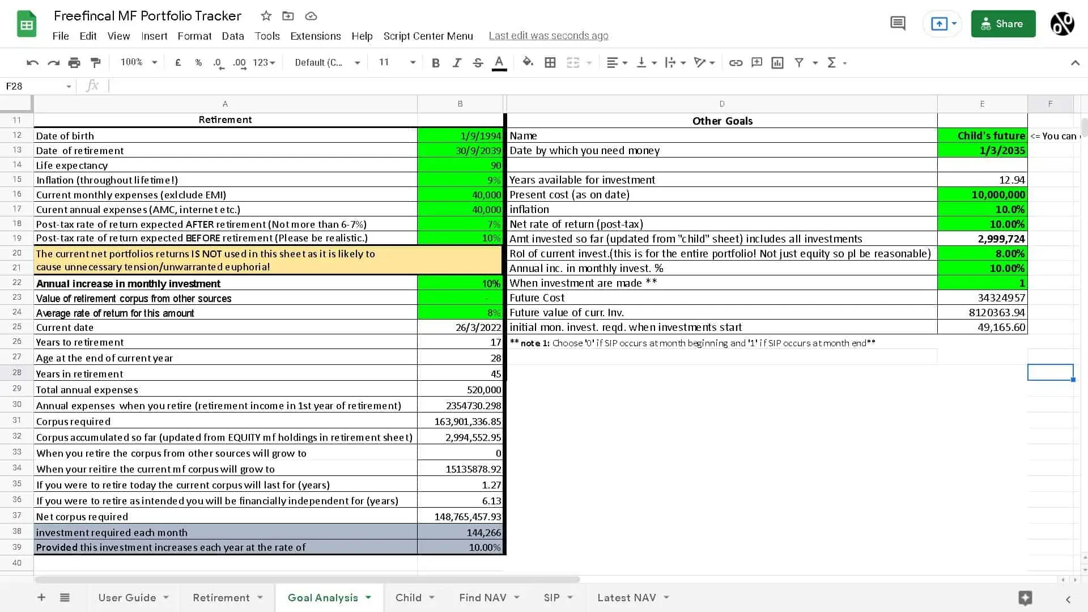Insert a chart

pyautogui.click(x=777, y=63)
